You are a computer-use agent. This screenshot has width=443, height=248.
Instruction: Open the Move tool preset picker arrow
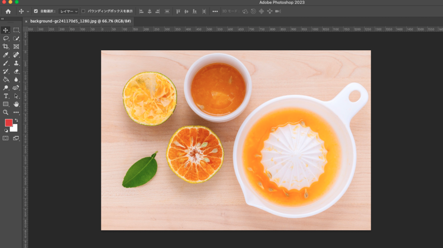28,11
